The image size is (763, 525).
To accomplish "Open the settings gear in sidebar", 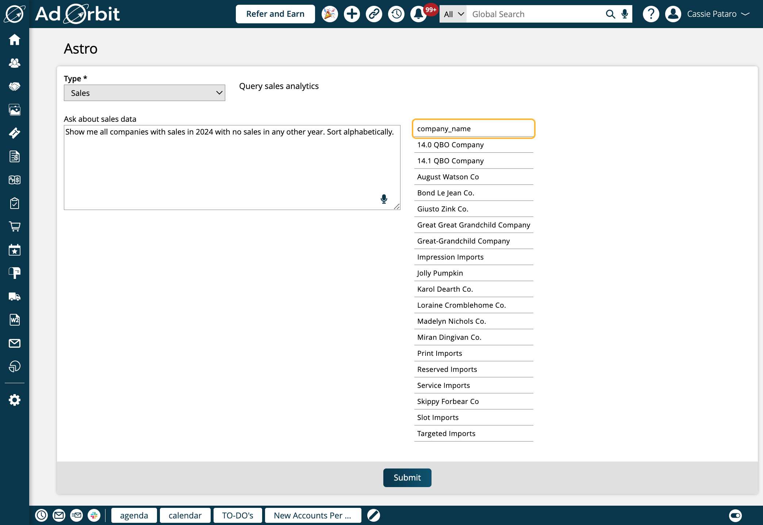I will [x=15, y=400].
